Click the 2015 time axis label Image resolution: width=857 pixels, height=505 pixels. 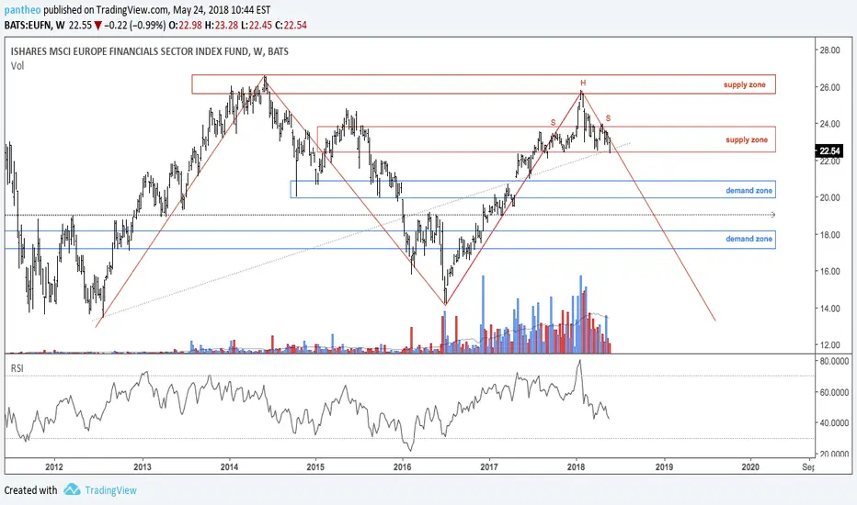[315, 466]
